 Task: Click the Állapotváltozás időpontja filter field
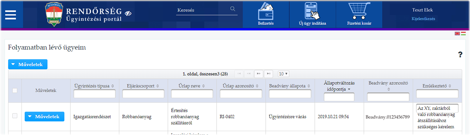339,97
